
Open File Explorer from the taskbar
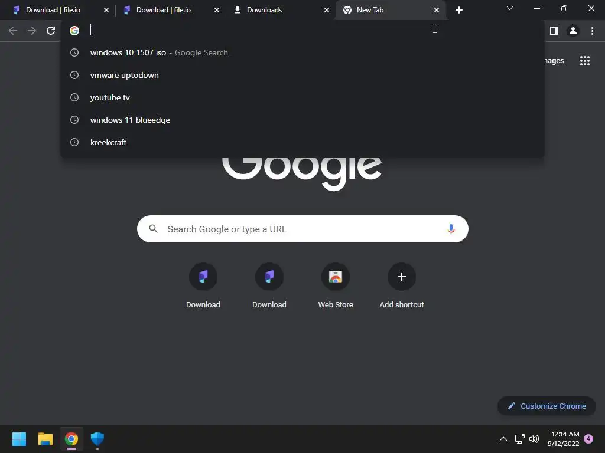pyautogui.click(x=45, y=439)
